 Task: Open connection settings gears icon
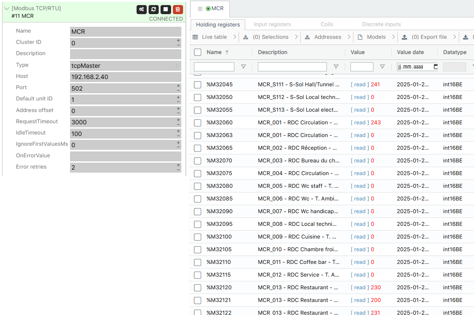142,10
